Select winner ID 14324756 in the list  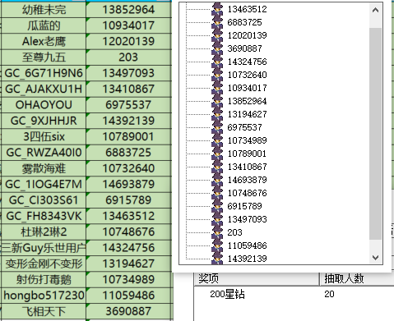pyautogui.click(x=247, y=62)
